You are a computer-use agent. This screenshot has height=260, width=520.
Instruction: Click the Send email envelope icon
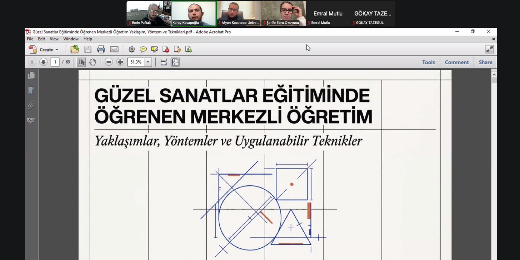tap(114, 50)
